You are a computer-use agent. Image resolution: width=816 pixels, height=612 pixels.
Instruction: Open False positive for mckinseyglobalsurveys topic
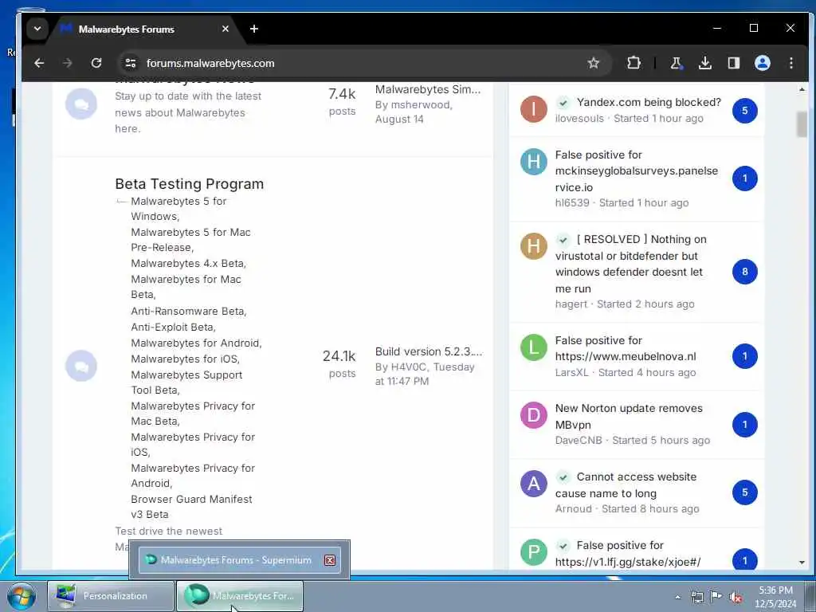[637, 171]
